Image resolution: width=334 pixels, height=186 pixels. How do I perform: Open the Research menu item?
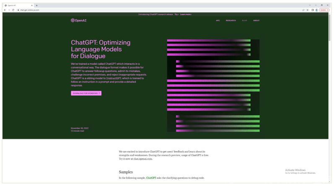coord(230,21)
